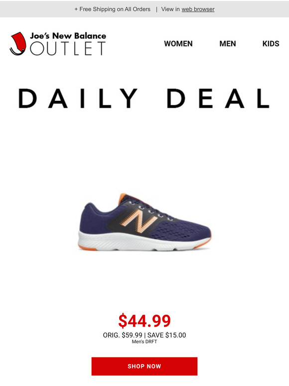Click the navy running shoe image
Screen dimensions: 289x386
click(144, 222)
